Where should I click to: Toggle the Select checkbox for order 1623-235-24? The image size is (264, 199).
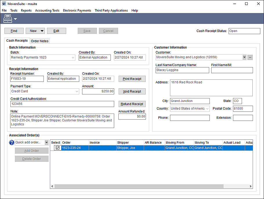tap(57, 147)
